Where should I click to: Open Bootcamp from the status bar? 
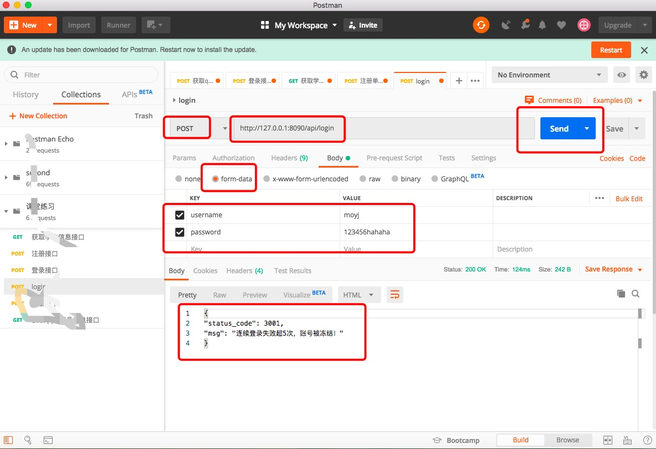[462, 440]
